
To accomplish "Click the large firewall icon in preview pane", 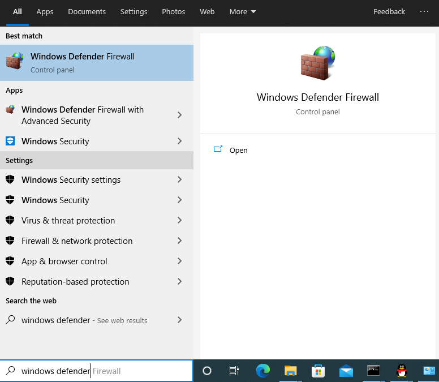I will tap(318, 63).
